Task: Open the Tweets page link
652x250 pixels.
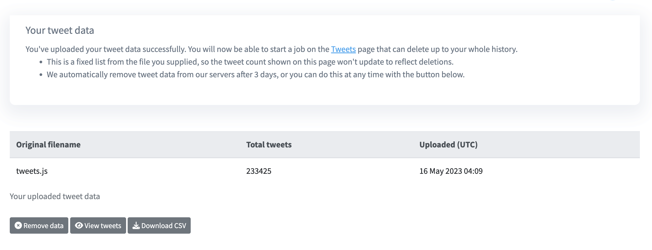Action: 343,49
